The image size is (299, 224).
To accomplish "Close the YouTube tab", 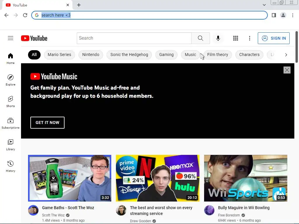I will coord(68,5).
